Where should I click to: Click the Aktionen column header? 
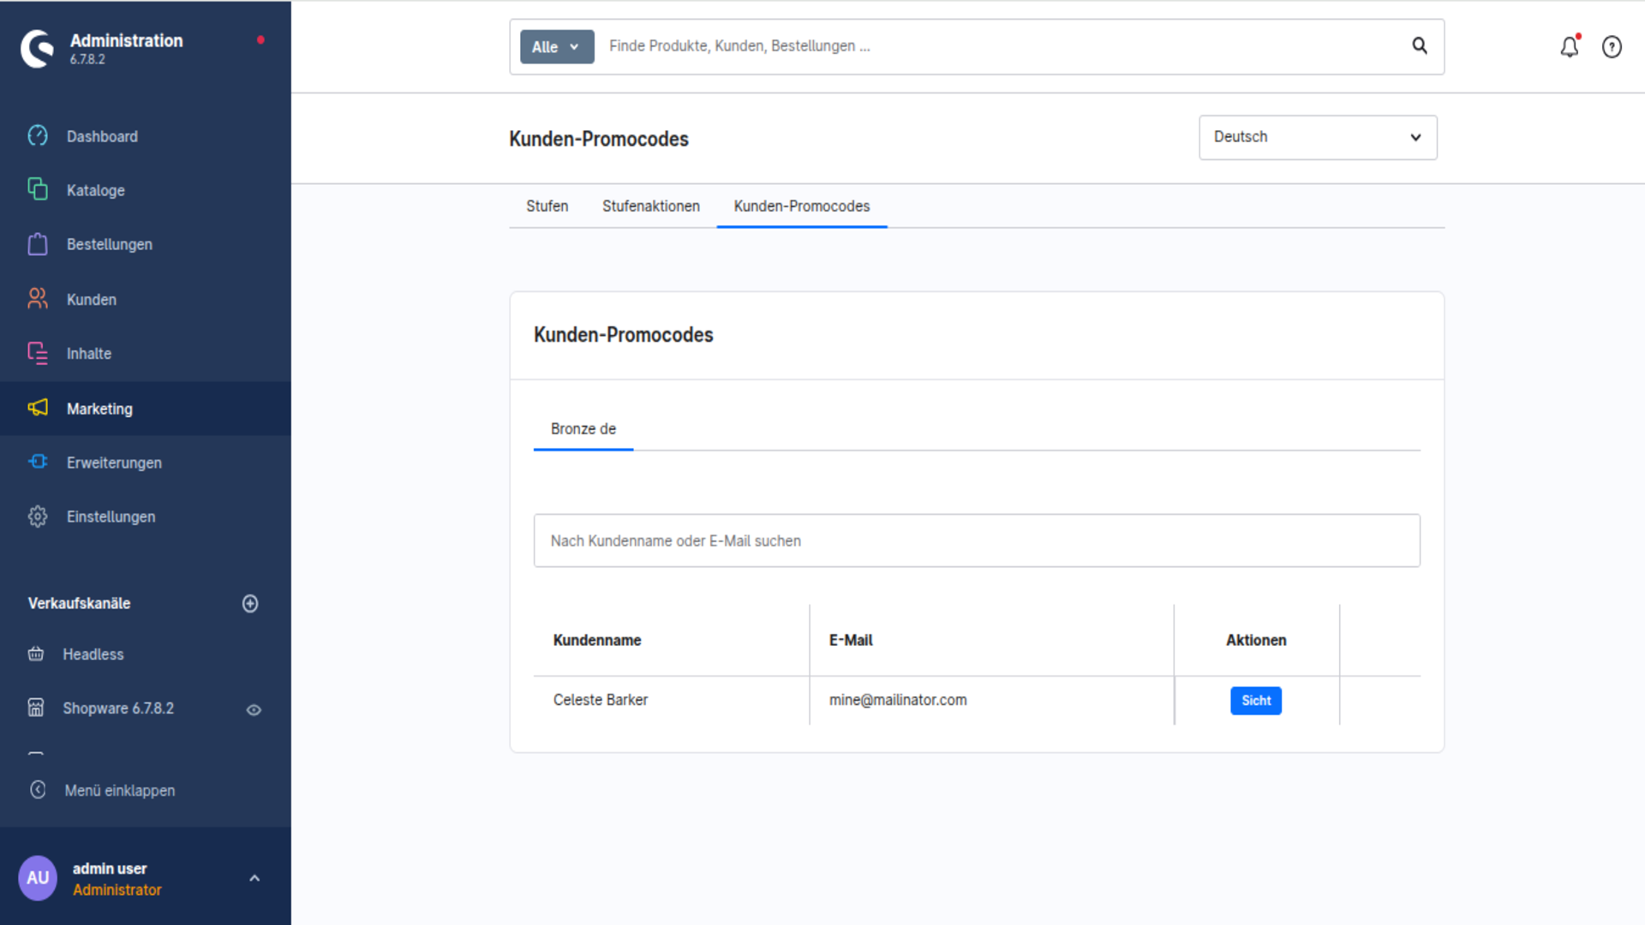coord(1256,640)
